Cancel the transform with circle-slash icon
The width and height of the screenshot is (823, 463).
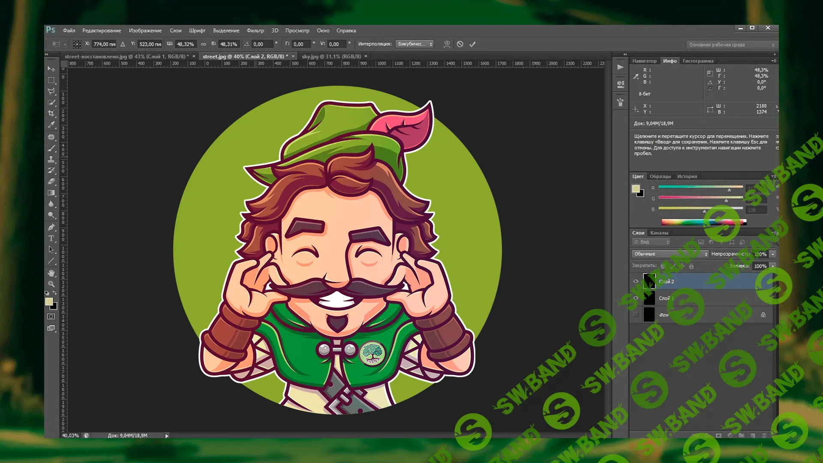click(x=460, y=44)
